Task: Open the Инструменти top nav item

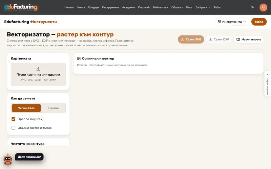Action: (110, 7)
